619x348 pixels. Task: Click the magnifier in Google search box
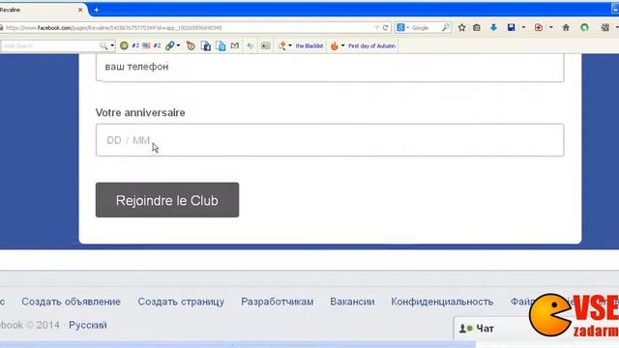(x=445, y=28)
